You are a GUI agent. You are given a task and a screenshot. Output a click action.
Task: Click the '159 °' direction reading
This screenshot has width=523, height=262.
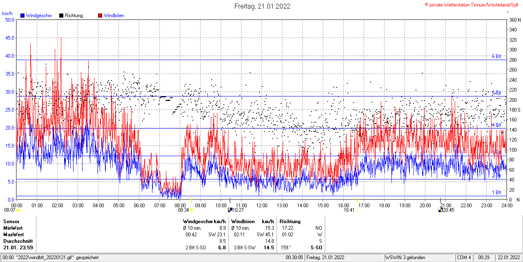pyautogui.click(x=285, y=248)
